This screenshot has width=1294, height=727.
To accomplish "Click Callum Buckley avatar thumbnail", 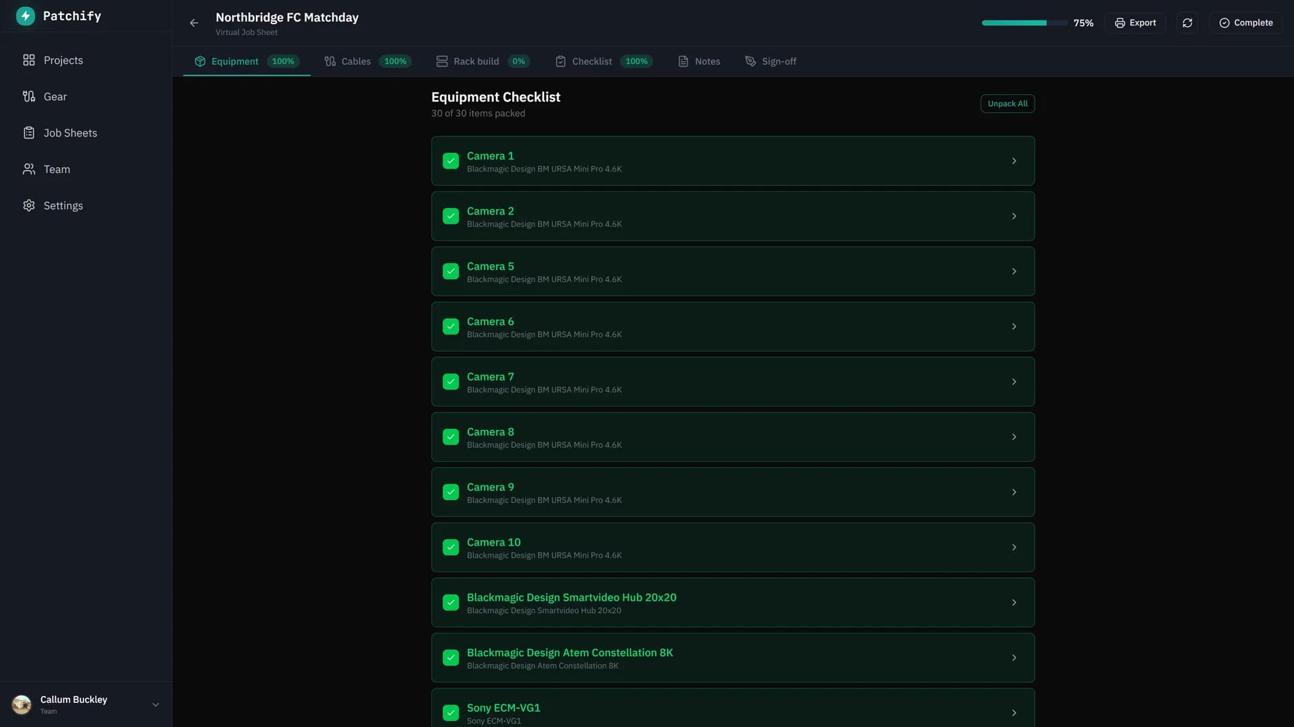I will coord(22,705).
